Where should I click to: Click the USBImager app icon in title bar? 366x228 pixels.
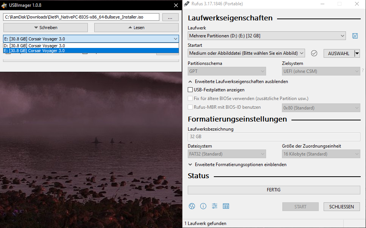point(4,5)
